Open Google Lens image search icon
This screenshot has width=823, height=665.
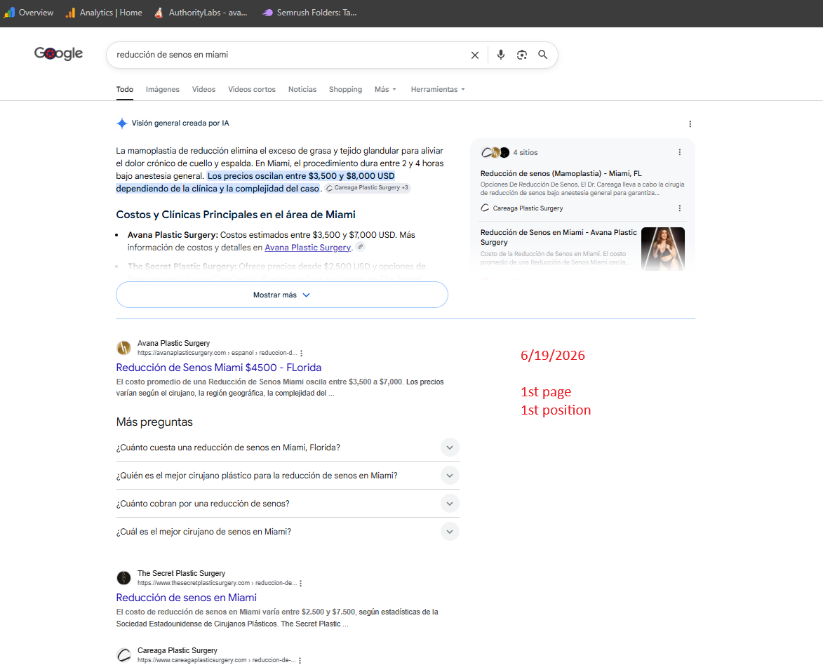(x=522, y=55)
